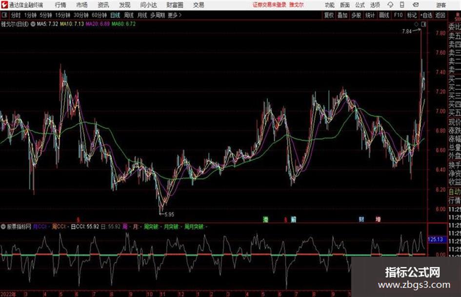This screenshot has height=297, width=461.
Task: Click the 解 event marker
Action: (x=293, y=219)
